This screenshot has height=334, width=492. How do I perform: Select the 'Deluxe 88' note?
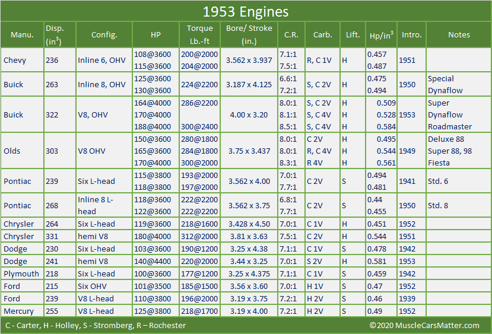446,139
